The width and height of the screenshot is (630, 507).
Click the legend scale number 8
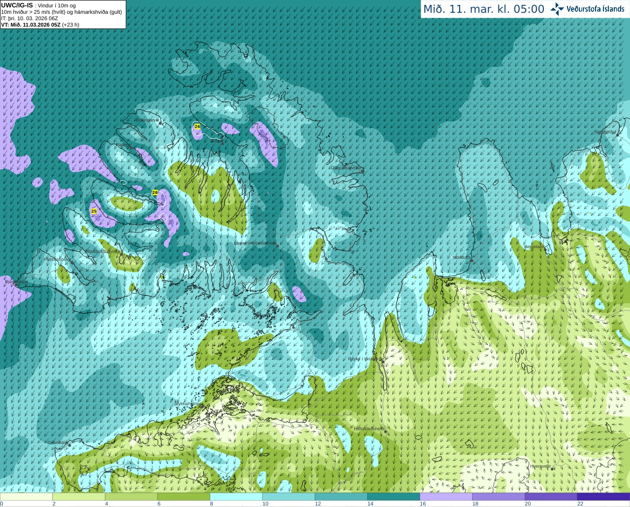(x=211, y=504)
